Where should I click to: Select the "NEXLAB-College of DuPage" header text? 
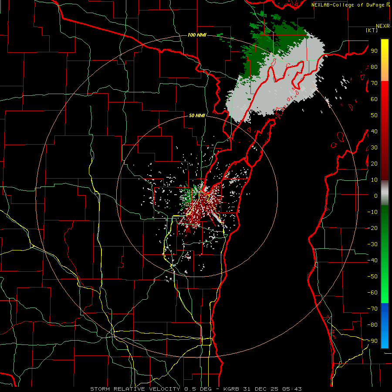[348, 5]
